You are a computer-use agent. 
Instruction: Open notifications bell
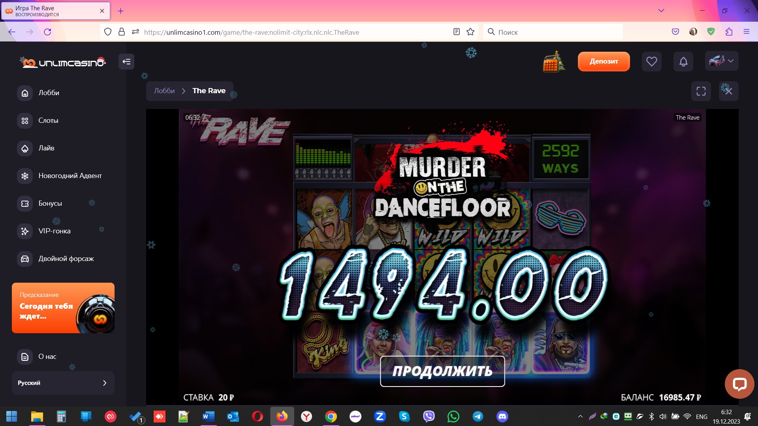point(683,62)
